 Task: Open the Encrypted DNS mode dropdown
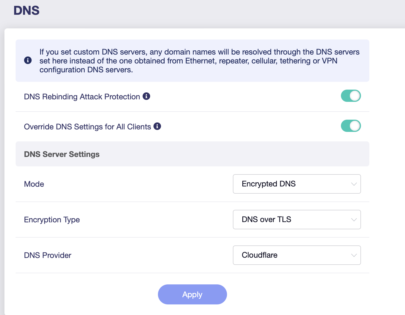296,184
